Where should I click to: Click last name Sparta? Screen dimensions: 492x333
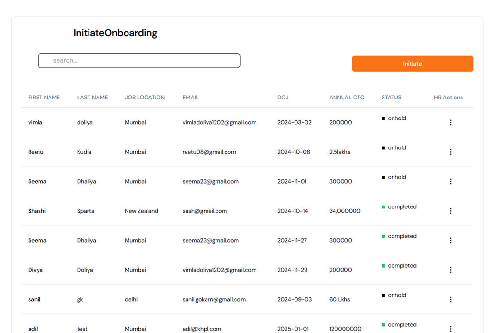86,211
